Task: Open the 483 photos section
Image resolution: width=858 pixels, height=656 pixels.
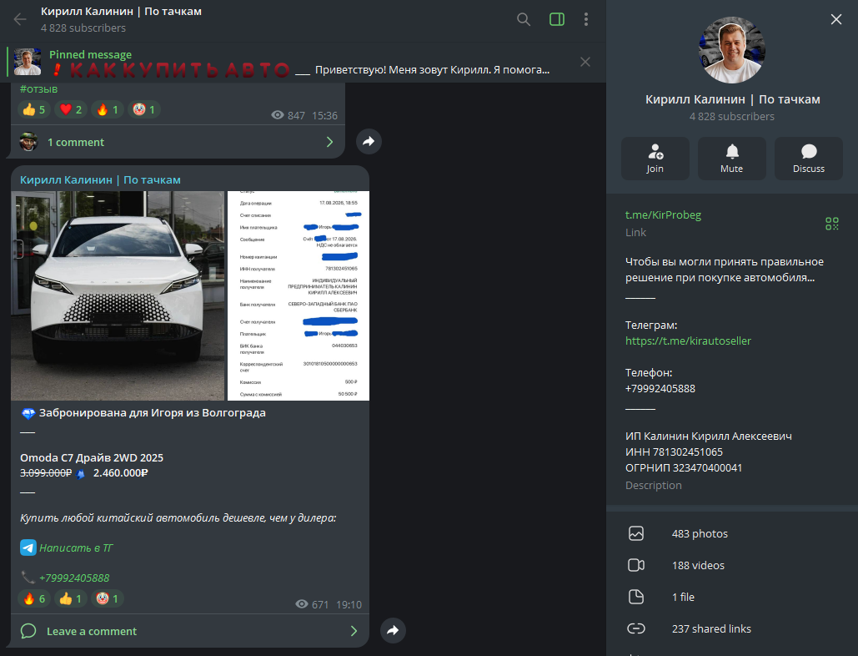Action: coord(731,533)
